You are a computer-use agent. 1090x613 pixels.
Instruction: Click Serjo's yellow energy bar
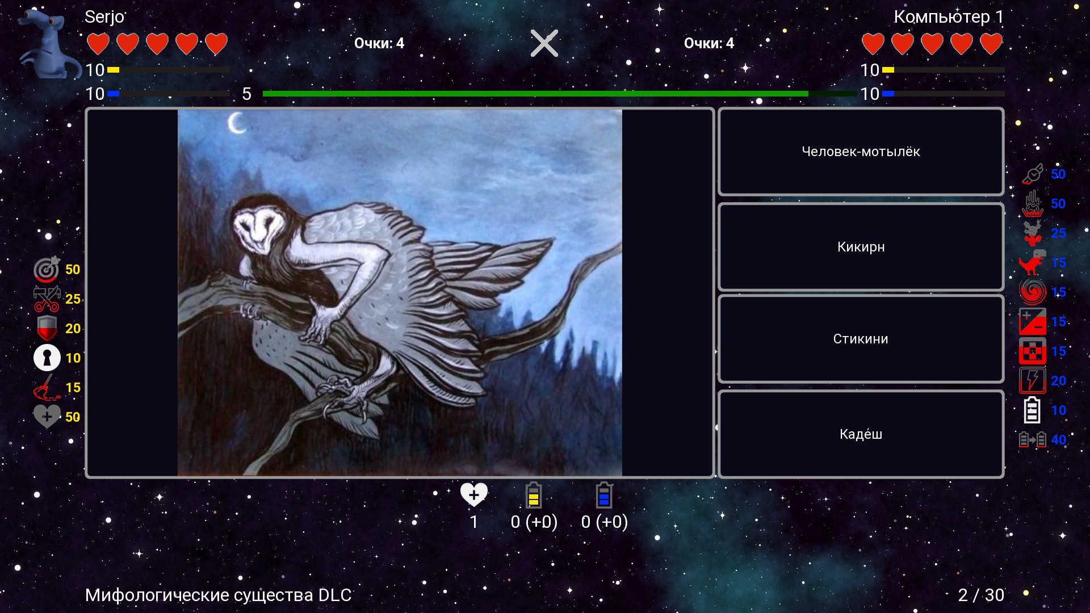coord(169,70)
